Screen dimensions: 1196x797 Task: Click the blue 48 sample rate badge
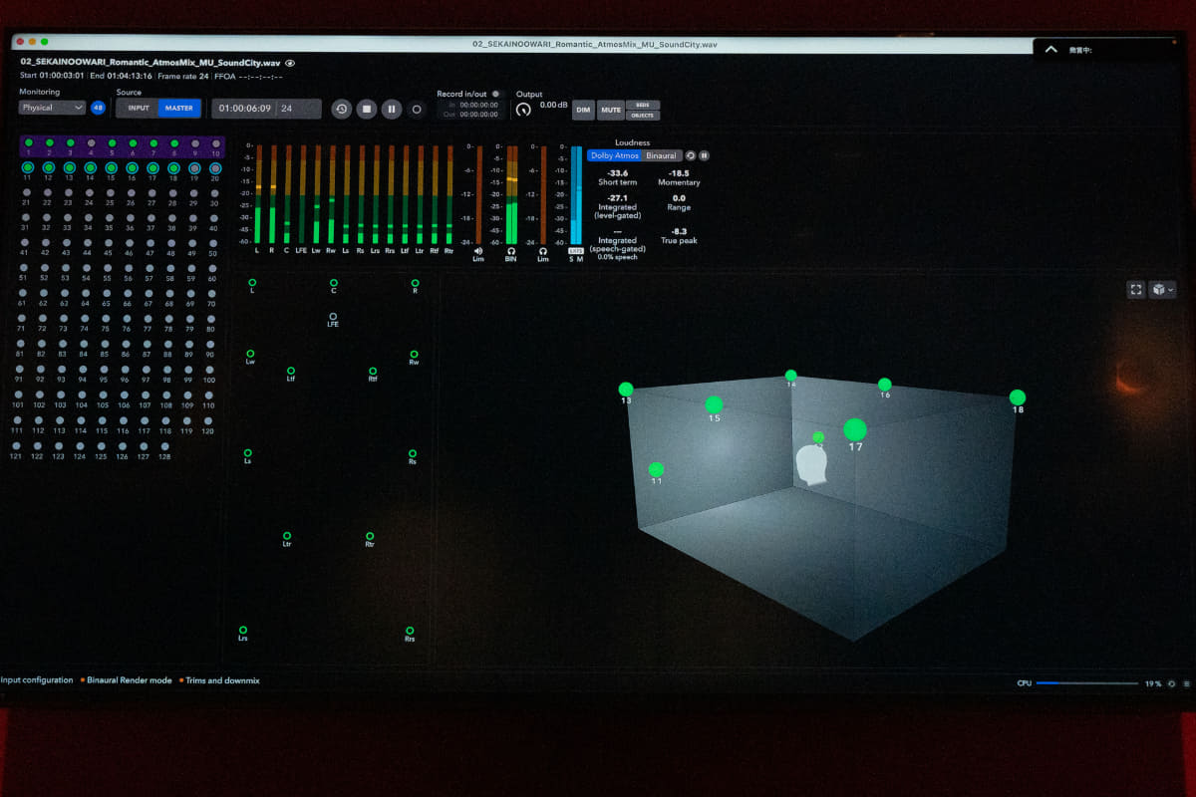coord(98,108)
